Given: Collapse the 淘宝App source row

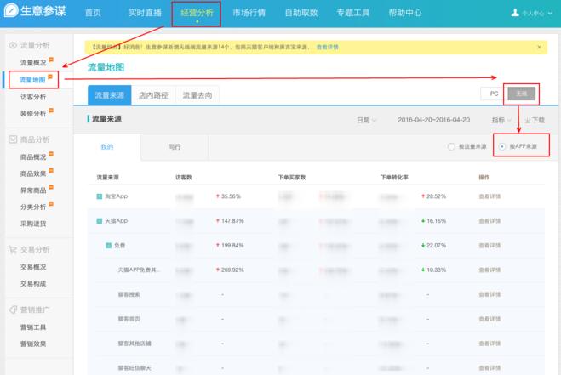Looking at the screenshot, I should point(100,196).
